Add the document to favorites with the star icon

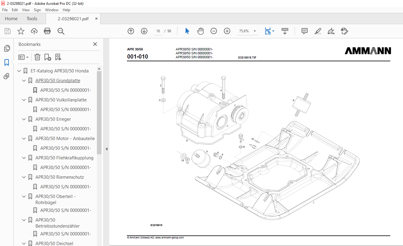coord(21,31)
